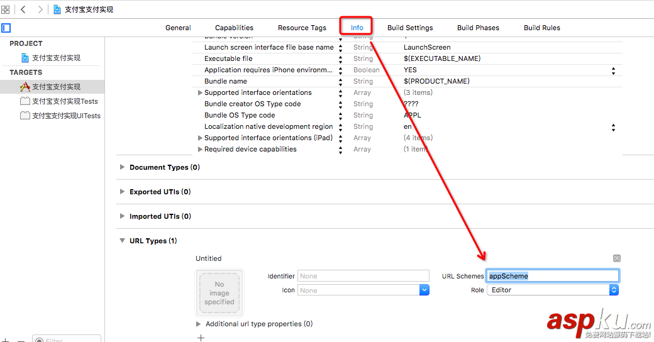Expand Additional url type properties
Screen dimensions: 654x342
(x=199, y=324)
